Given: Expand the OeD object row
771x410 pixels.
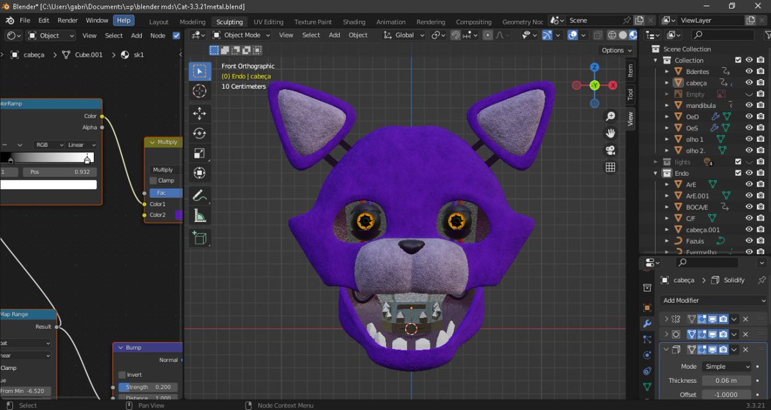Looking at the screenshot, I should pos(667,116).
